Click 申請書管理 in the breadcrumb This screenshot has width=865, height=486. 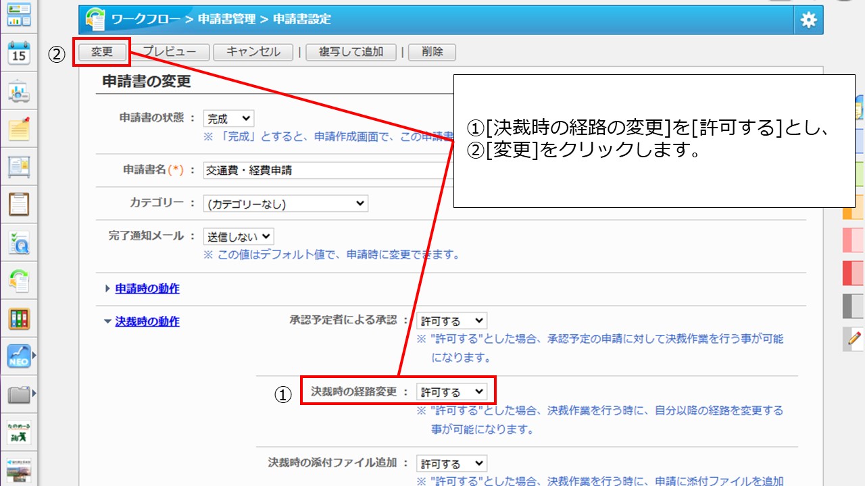[x=227, y=20]
